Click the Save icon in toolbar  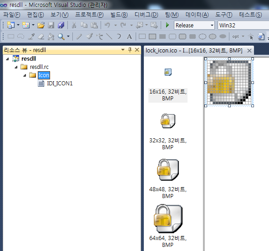click(51, 25)
